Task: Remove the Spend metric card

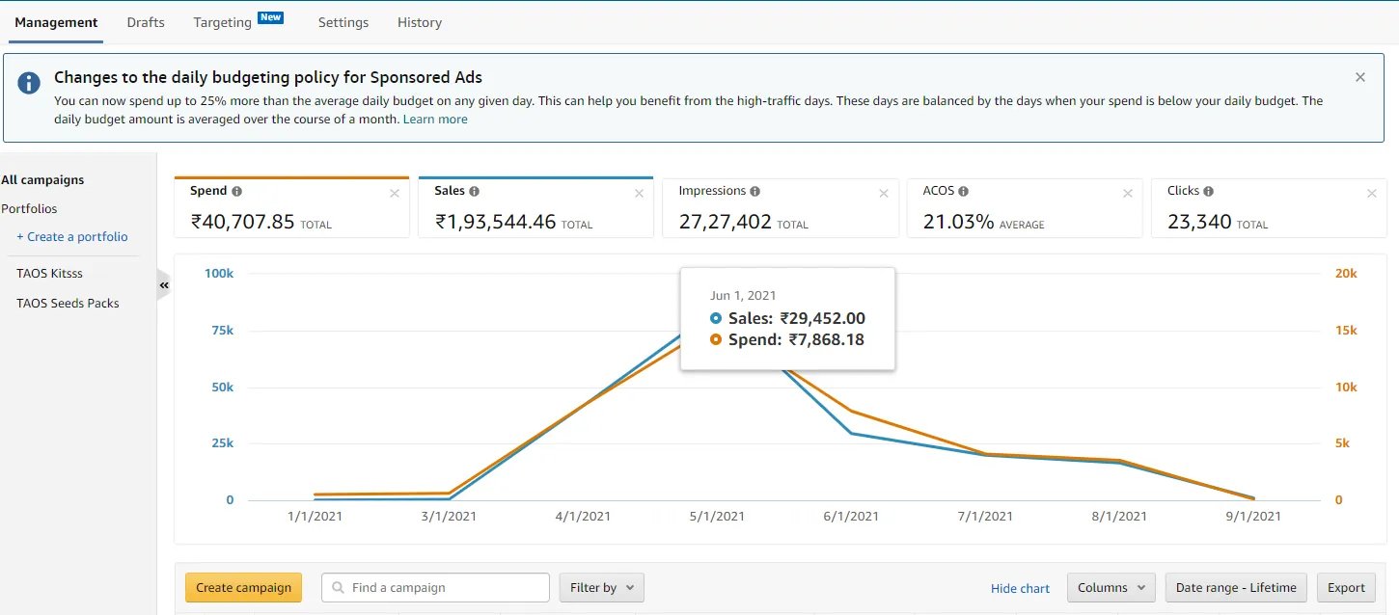Action: 394,194
